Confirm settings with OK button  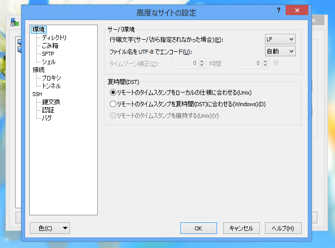tap(198, 228)
